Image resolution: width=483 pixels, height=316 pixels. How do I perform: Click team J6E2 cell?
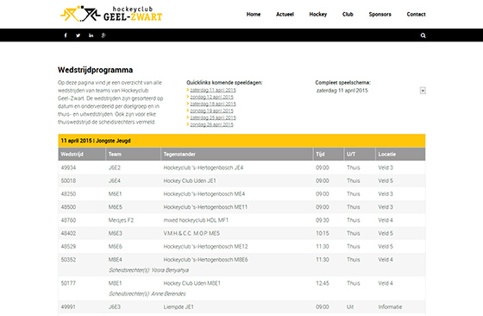coord(114,167)
